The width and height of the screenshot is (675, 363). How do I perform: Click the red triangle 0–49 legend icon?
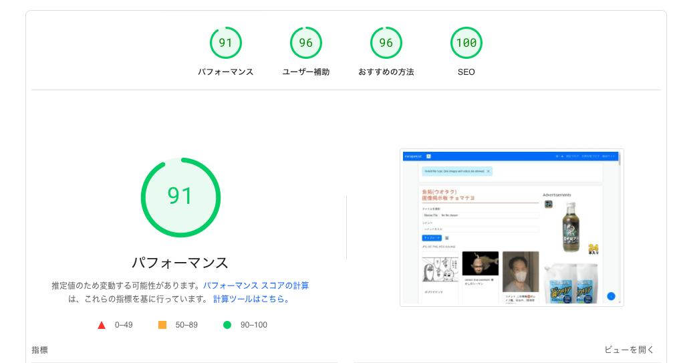click(102, 325)
